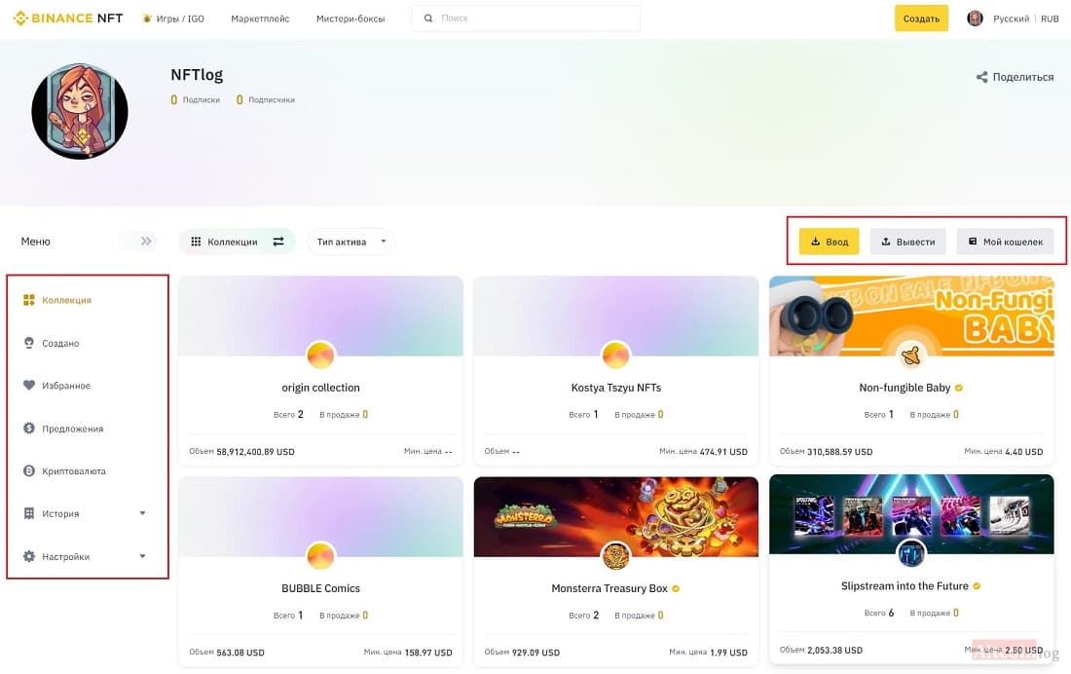
Task: Click the user avatar icon in header
Action: coord(975,19)
